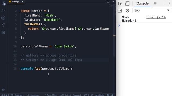Click the unsaved dot on index.js tab
This screenshot has width=172, height=96.
23,2
